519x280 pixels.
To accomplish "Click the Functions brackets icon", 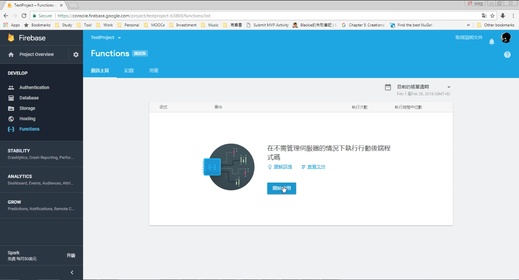I will click(11, 129).
